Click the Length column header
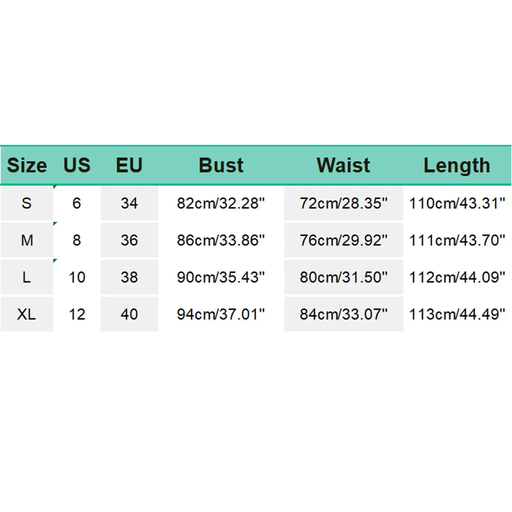 pos(457,165)
